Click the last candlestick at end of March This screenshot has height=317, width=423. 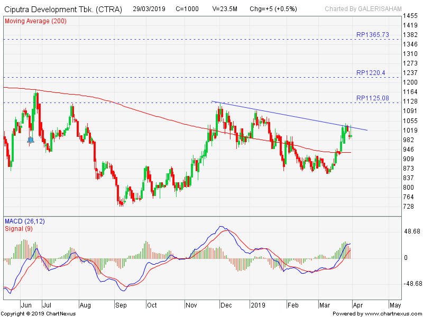click(x=351, y=132)
